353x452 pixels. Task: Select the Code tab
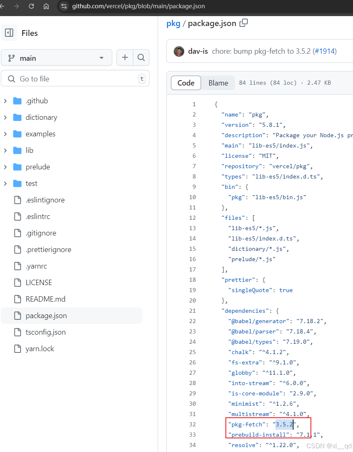point(186,83)
